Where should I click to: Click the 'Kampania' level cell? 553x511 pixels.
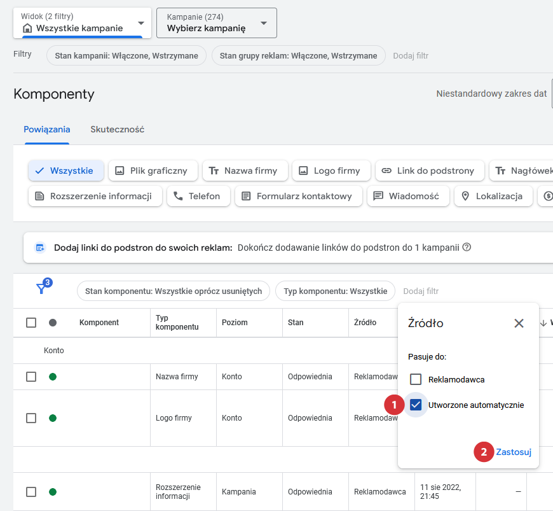point(239,491)
